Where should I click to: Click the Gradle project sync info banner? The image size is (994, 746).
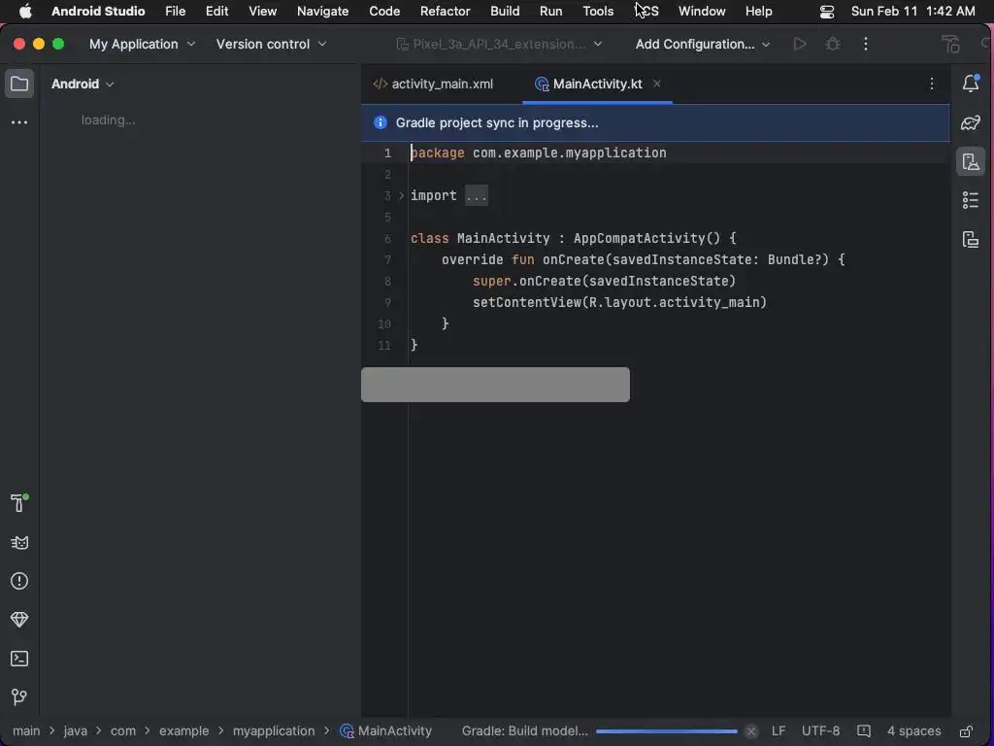655,122
